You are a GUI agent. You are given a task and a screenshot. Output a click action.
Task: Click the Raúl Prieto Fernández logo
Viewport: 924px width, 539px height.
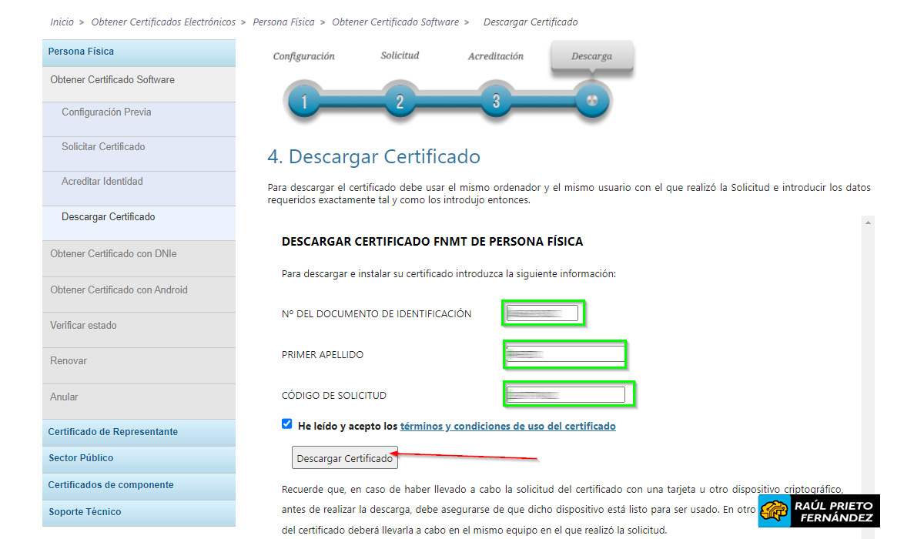pos(819,511)
